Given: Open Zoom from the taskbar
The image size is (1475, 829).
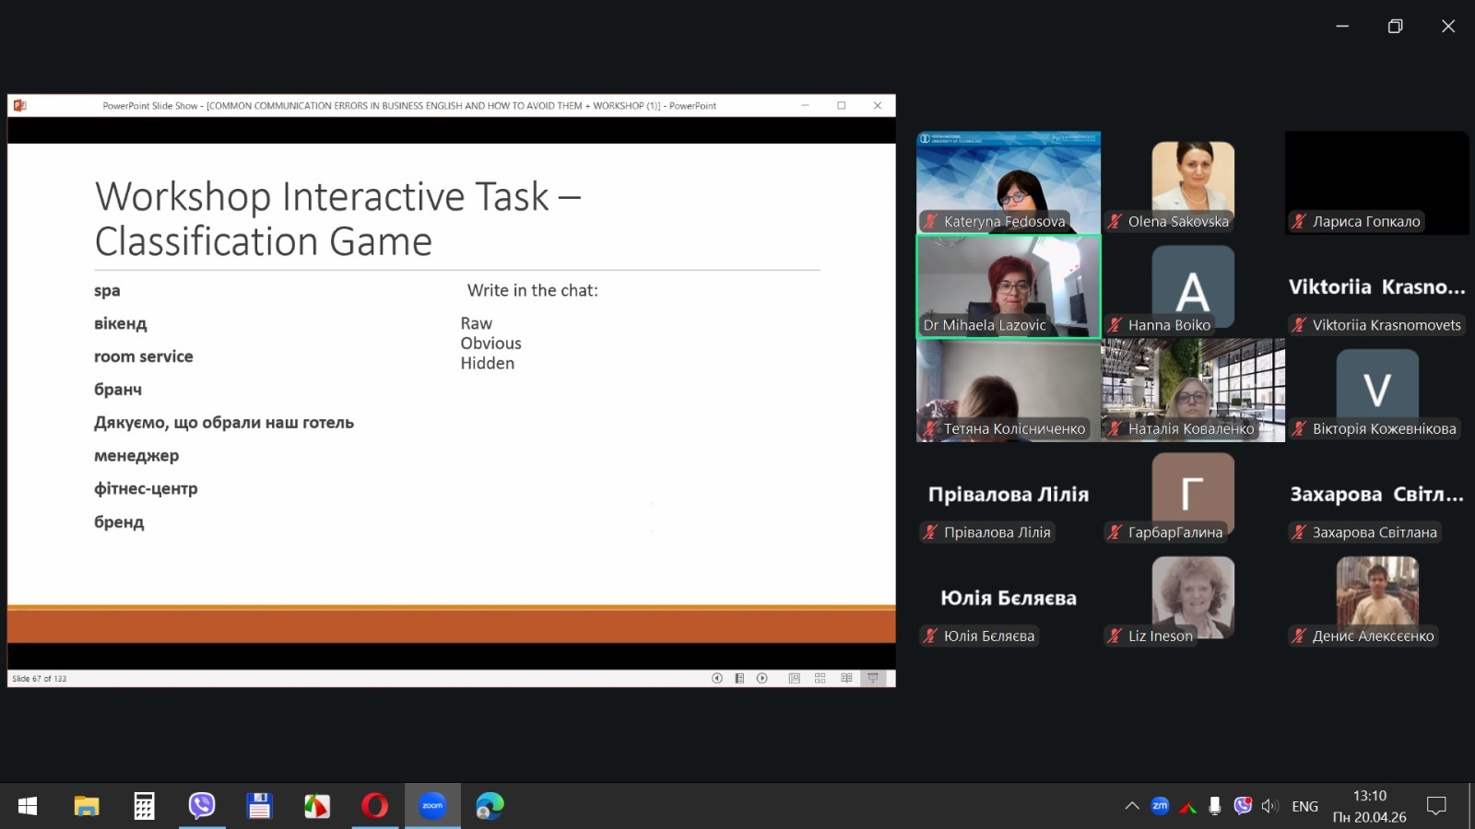Looking at the screenshot, I should click(432, 806).
